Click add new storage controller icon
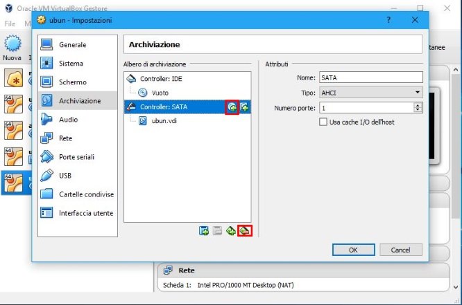462x305 pixels. click(x=204, y=231)
